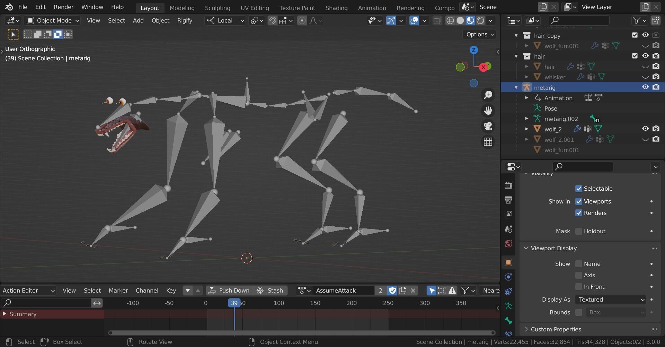The width and height of the screenshot is (665, 347).
Task: Open the World properties tab icon
Action: [x=508, y=244]
